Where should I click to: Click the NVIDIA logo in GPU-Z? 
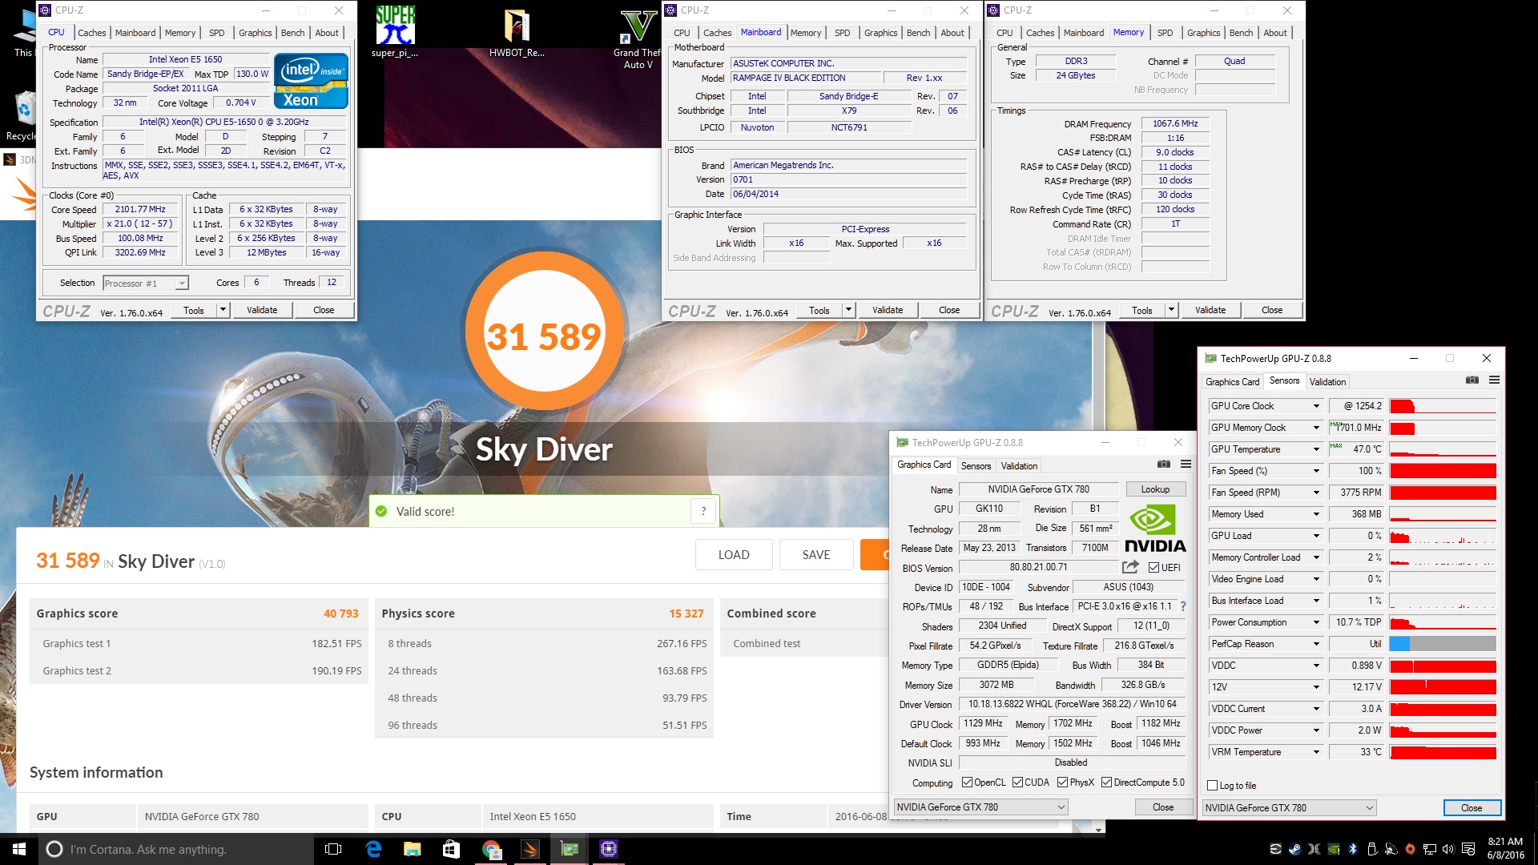pyautogui.click(x=1154, y=528)
